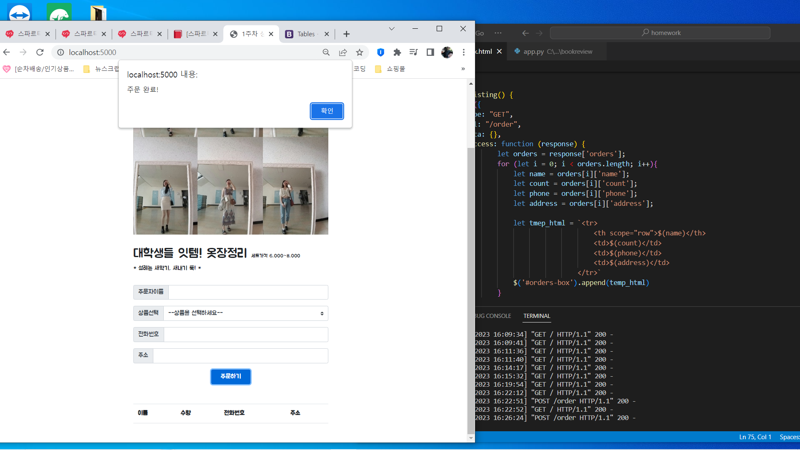Open the 뉴스크랩 bookmark folder

[x=101, y=69]
